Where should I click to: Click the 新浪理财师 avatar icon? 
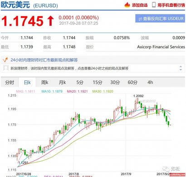click(x=6, y=68)
